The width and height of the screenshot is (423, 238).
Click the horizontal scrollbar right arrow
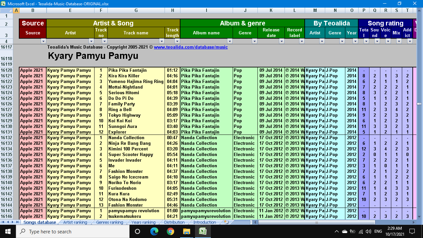(x=413, y=222)
